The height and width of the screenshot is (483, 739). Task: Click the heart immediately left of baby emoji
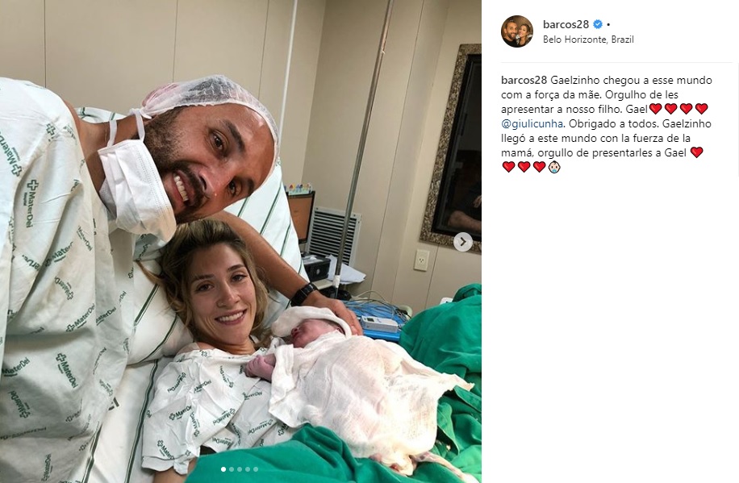point(539,167)
